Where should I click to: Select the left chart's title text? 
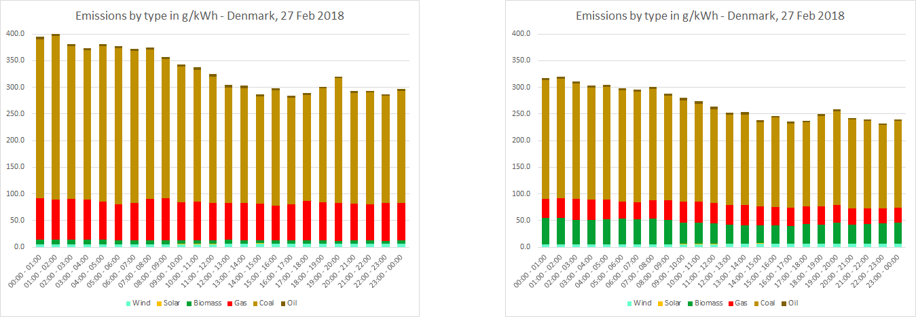(209, 16)
